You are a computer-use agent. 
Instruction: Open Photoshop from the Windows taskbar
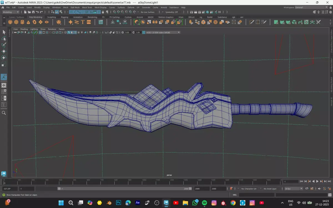[118, 203]
